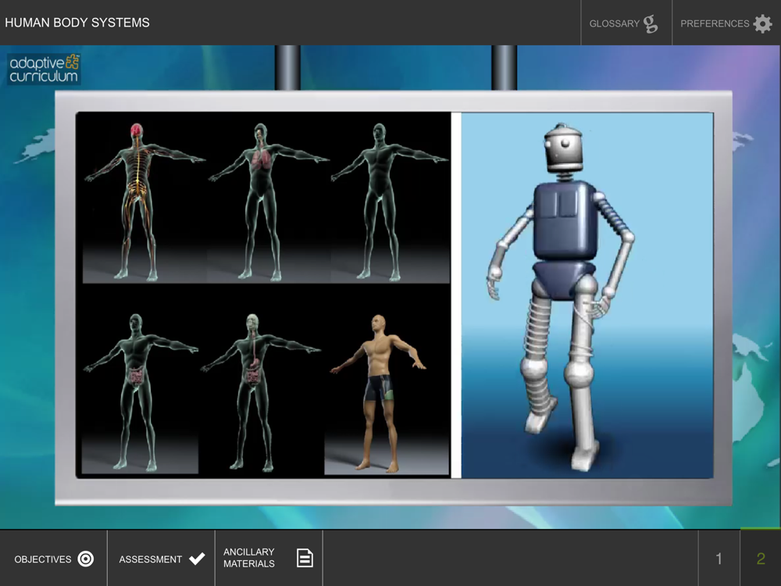Select the nervous system figure with red brain
The width and height of the screenshot is (781, 586).
pos(144,202)
